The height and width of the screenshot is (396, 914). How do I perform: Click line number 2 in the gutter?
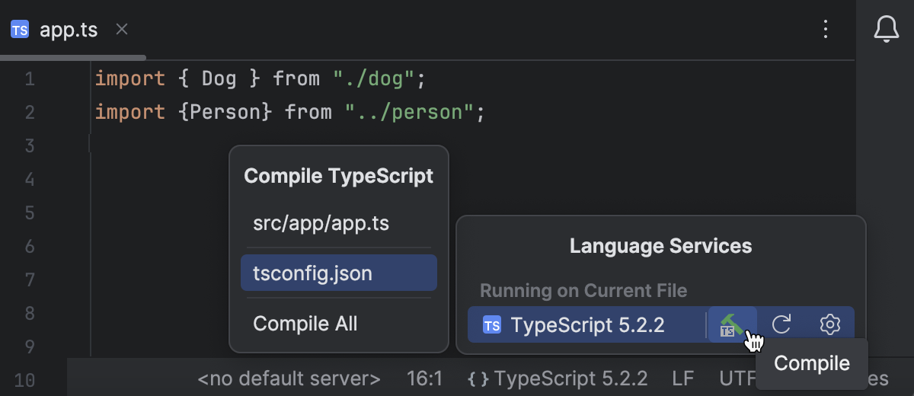(30, 113)
